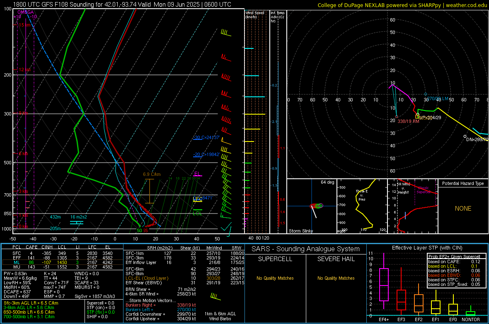Click the Supercell = 0.0 composite value
Screen dimensions: 489x324
pyautogui.click(x=100, y=303)
